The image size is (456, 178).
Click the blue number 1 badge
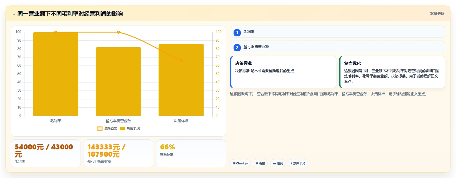pyautogui.click(x=237, y=33)
